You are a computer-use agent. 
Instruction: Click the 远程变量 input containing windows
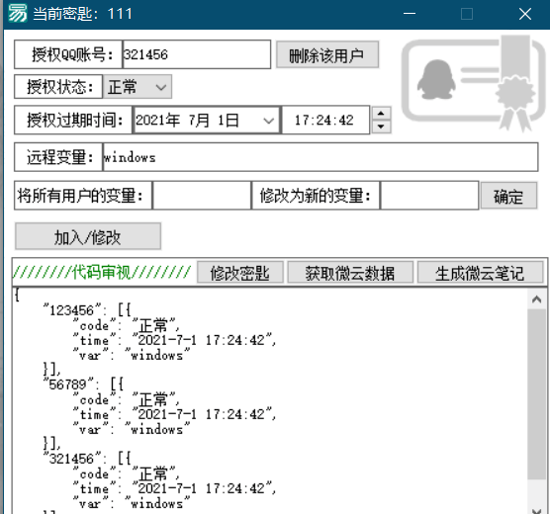coord(321,157)
